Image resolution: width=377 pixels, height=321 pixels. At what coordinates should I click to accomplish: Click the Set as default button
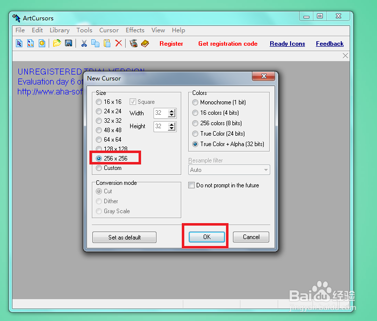pos(124,238)
